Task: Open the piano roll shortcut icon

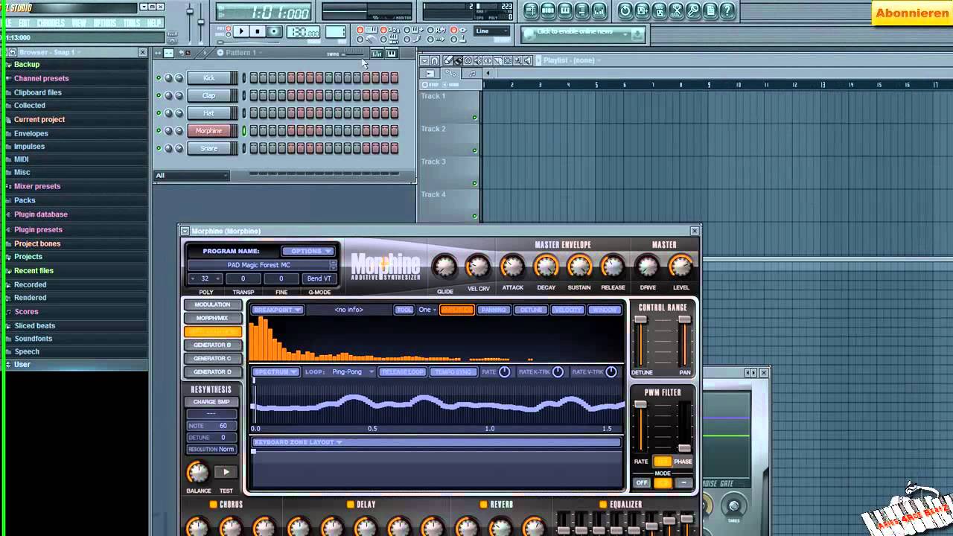Action: tap(565, 10)
